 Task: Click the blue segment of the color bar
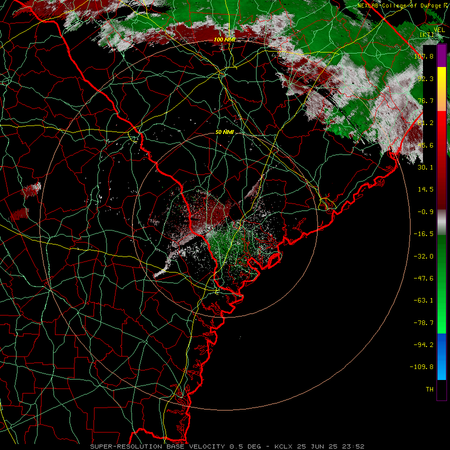pyautogui.click(x=441, y=356)
